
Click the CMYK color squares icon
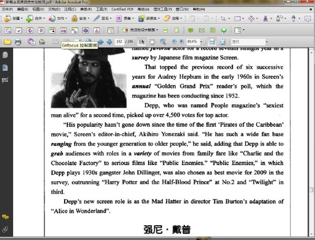click(52, 30)
